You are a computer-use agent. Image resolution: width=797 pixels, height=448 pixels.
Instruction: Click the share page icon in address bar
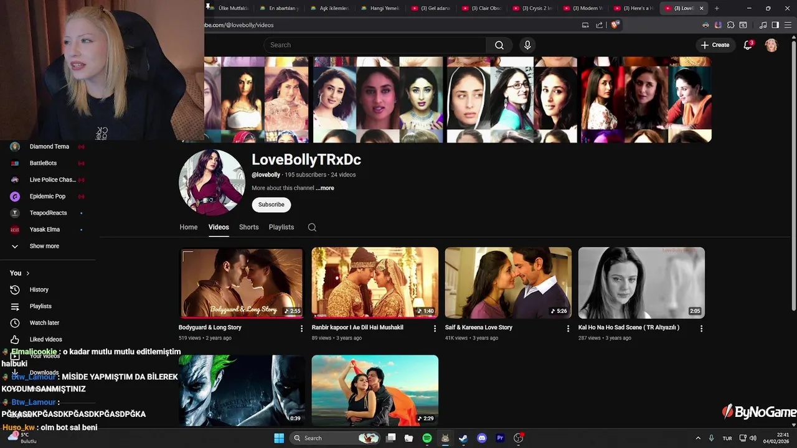599,25
